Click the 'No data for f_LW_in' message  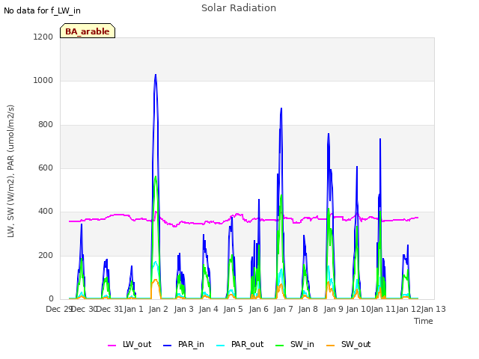tap(42, 10)
